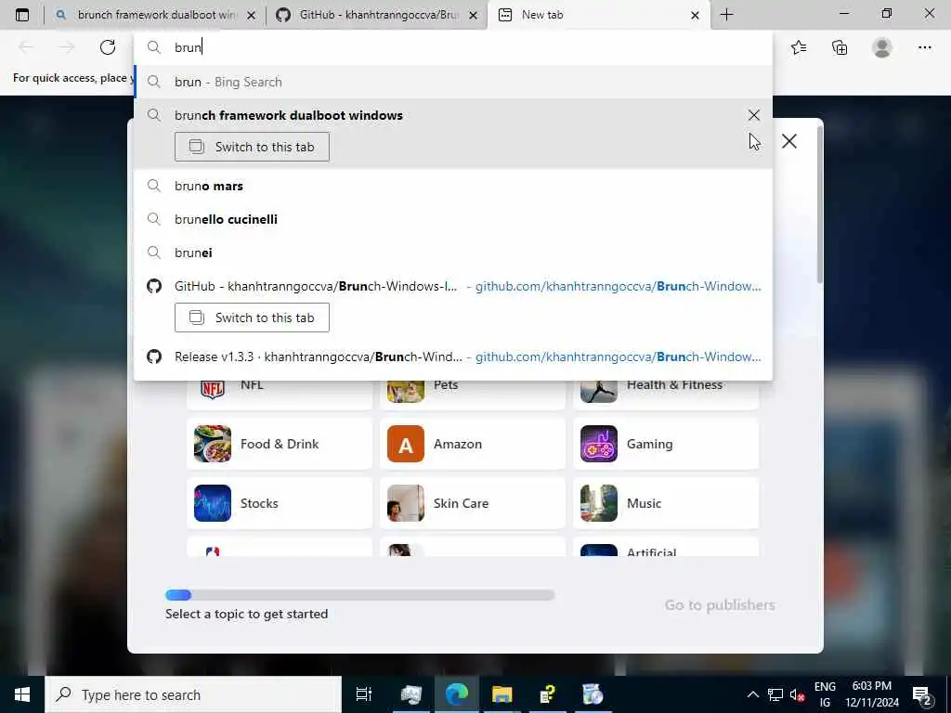Switch to brunch framework dualboot tab
Viewport: 951px width, 713px height.
click(x=155, y=15)
